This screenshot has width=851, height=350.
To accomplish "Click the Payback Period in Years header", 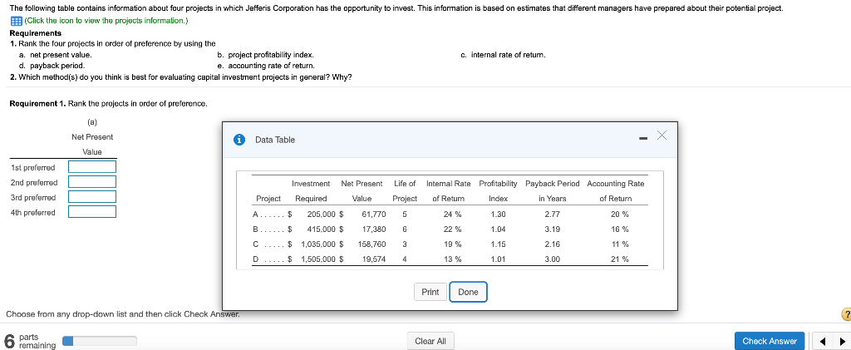I will tap(552, 191).
